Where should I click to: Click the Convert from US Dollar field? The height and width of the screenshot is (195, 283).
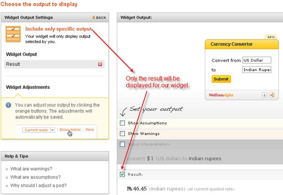256,60
